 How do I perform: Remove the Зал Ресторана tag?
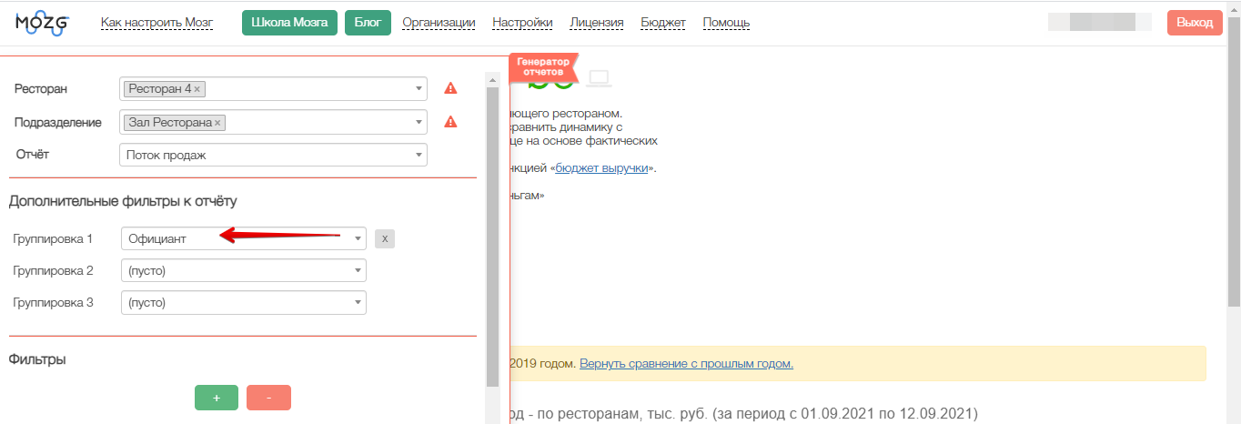coord(217,123)
